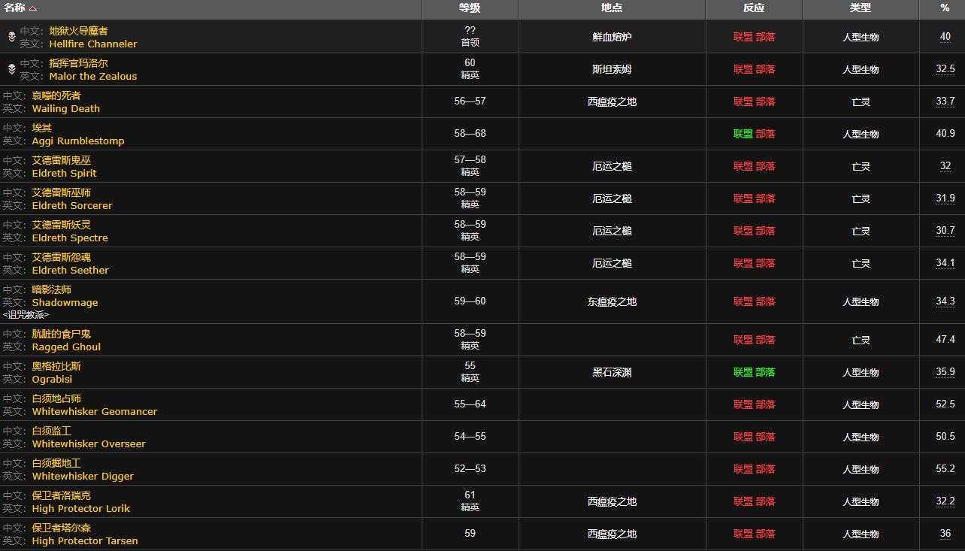965x551 pixels.
Task: Open Ograbisi NPC link
Action: [x=52, y=379]
